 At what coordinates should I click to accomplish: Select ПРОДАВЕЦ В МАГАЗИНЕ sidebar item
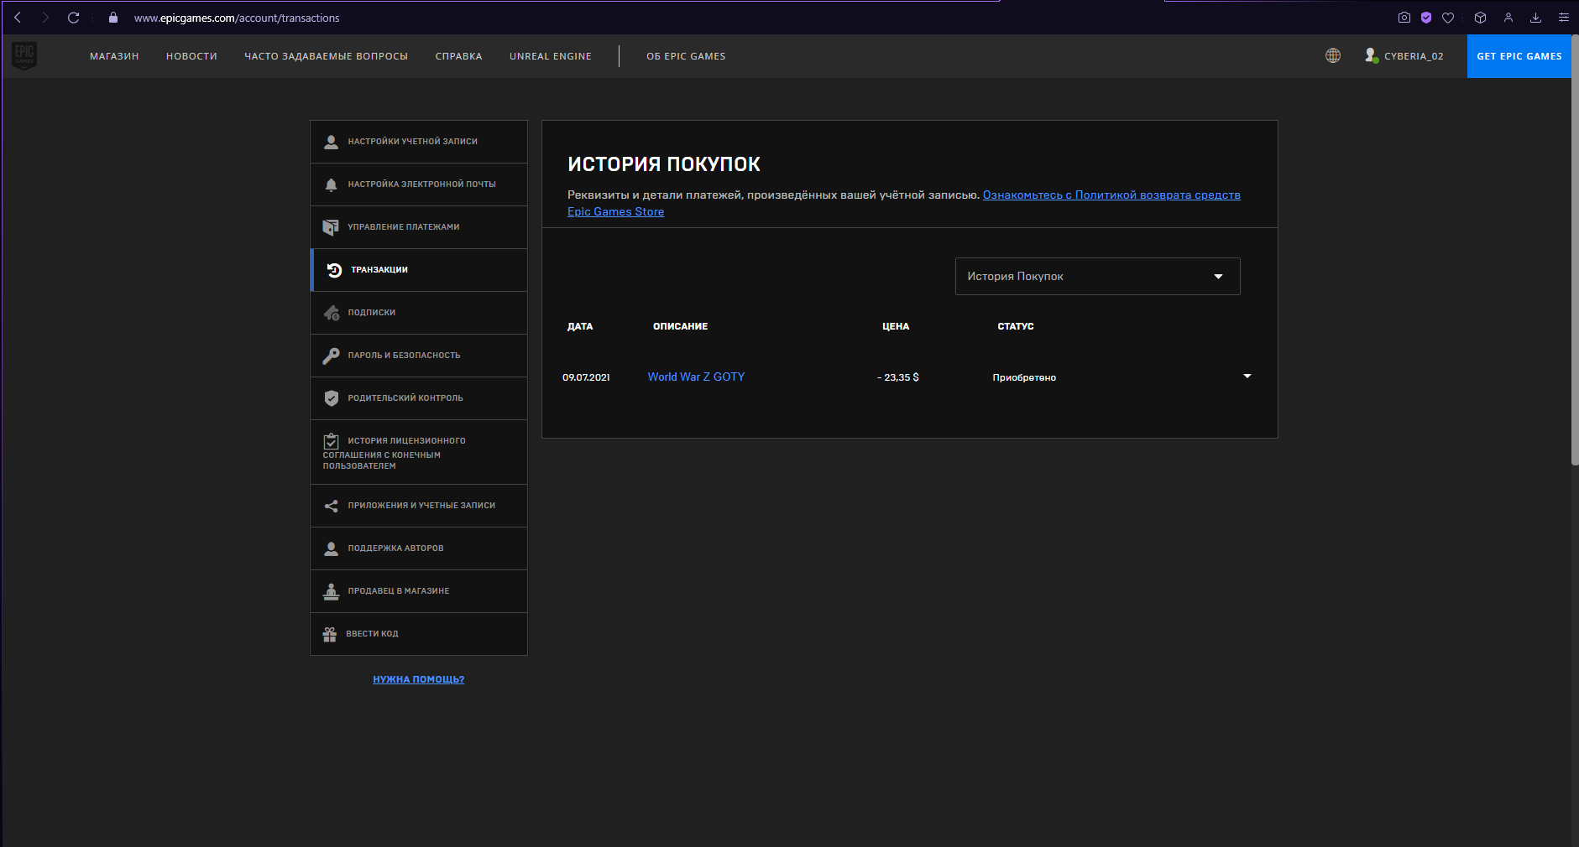pos(419,591)
